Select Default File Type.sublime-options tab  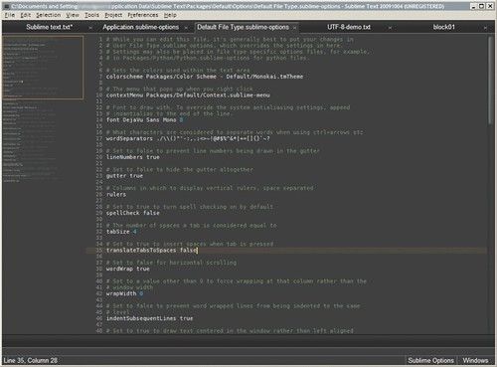tap(243, 27)
